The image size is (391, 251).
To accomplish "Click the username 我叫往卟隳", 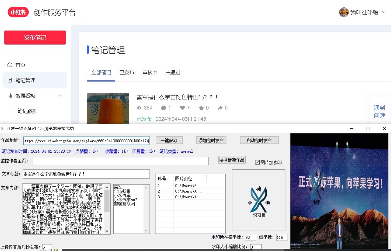I will coord(364,12).
